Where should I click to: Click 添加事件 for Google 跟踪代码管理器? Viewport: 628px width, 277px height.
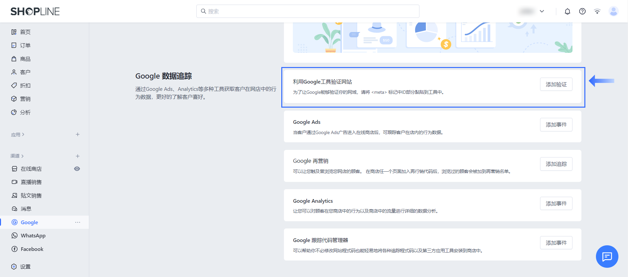pos(556,243)
